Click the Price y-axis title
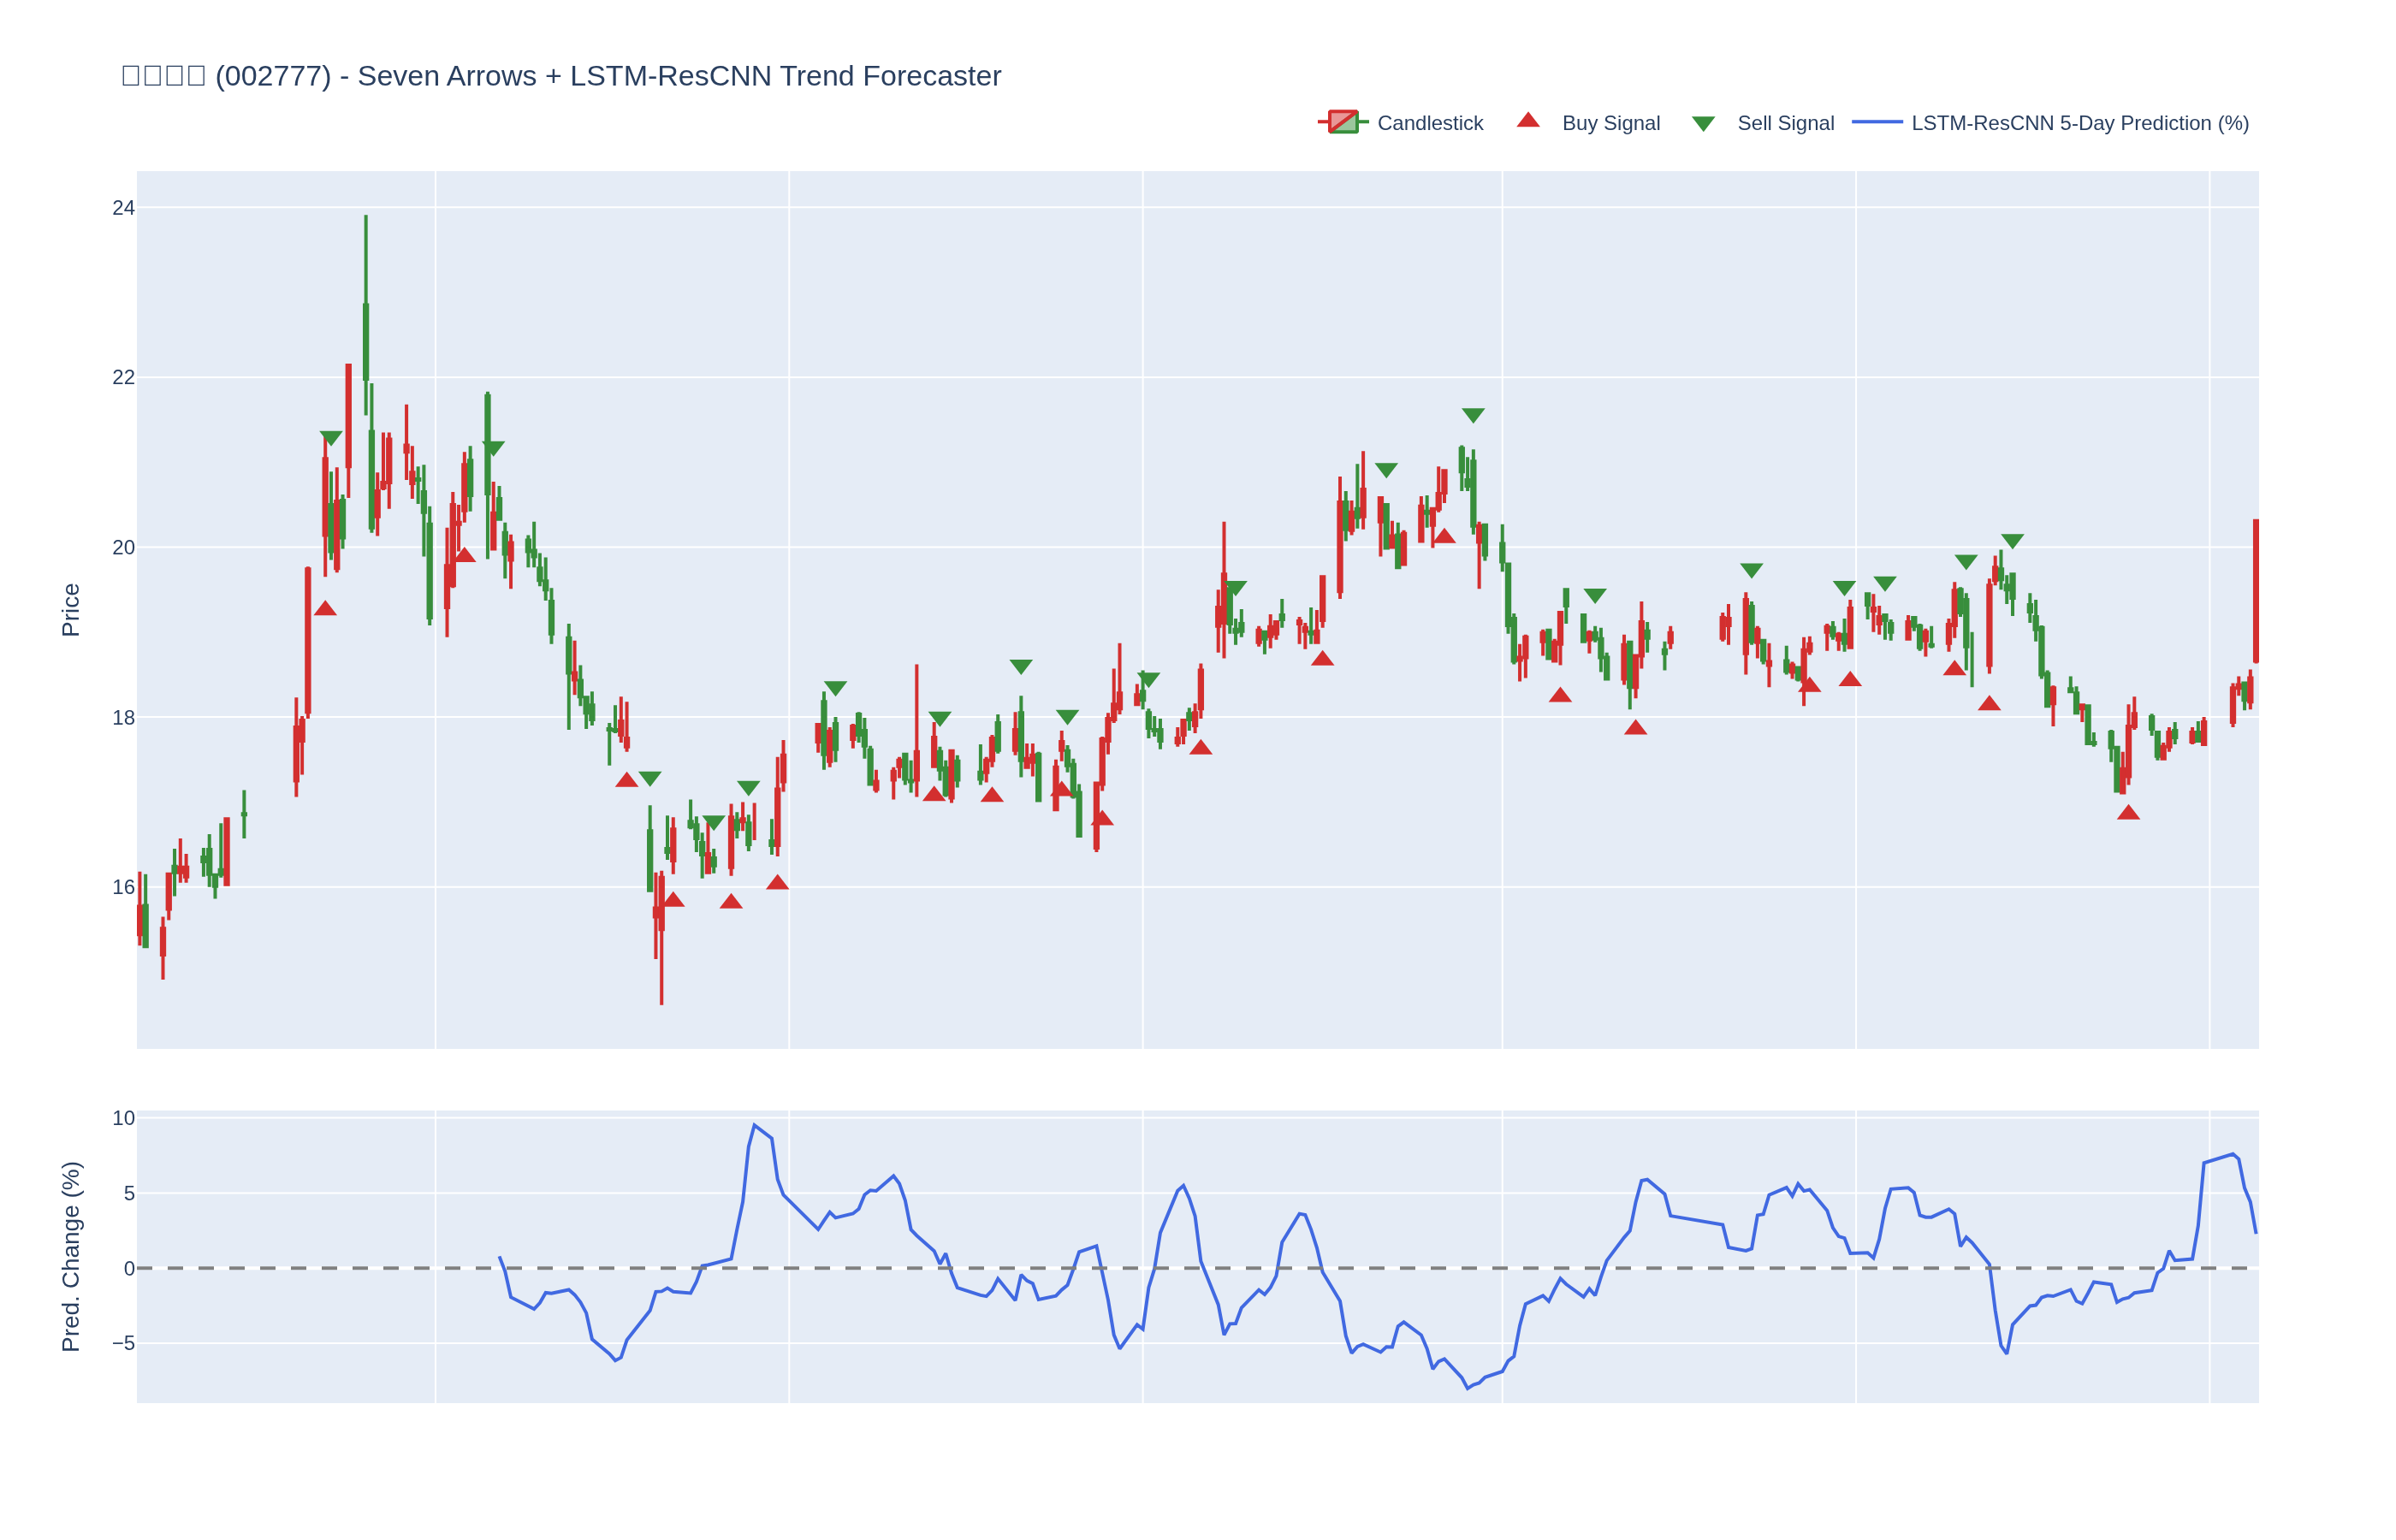The image size is (2396, 1540). pyautogui.click(x=70, y=610)
